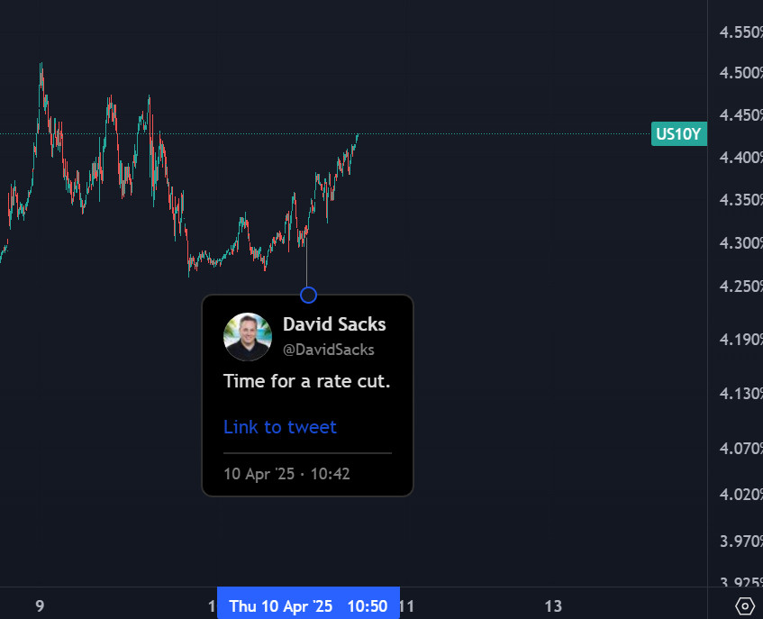Click the 4.250% price axis label
The image size is (763, 619).
click(741, 287)
